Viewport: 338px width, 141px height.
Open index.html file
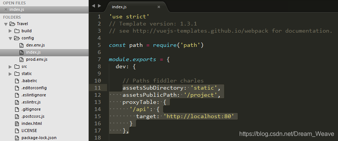point(32,124)
